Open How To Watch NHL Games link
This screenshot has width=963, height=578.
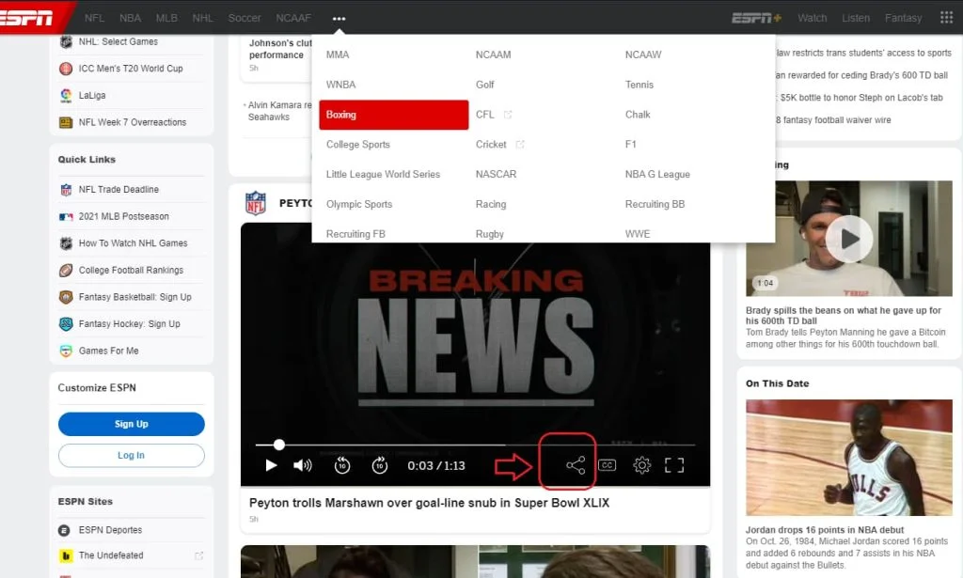click(133, 243)
